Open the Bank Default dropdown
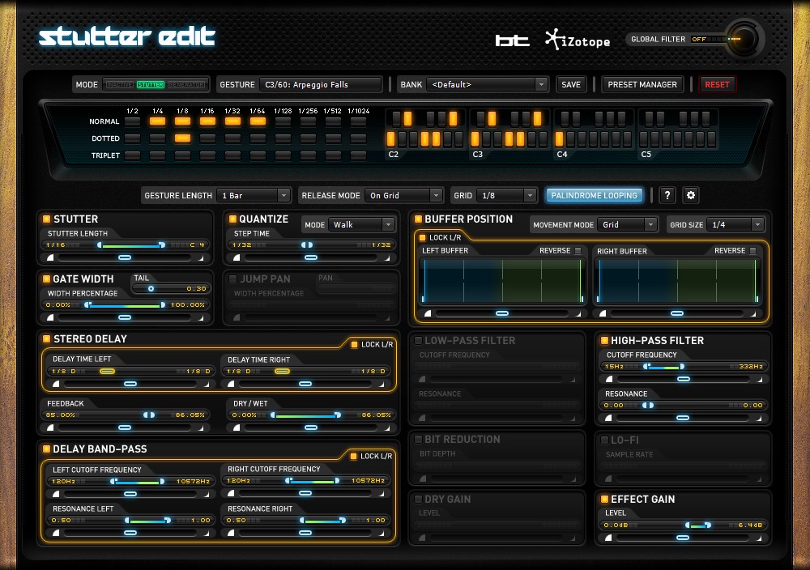This screenshot has width=810, height=570. pos(487,84)
